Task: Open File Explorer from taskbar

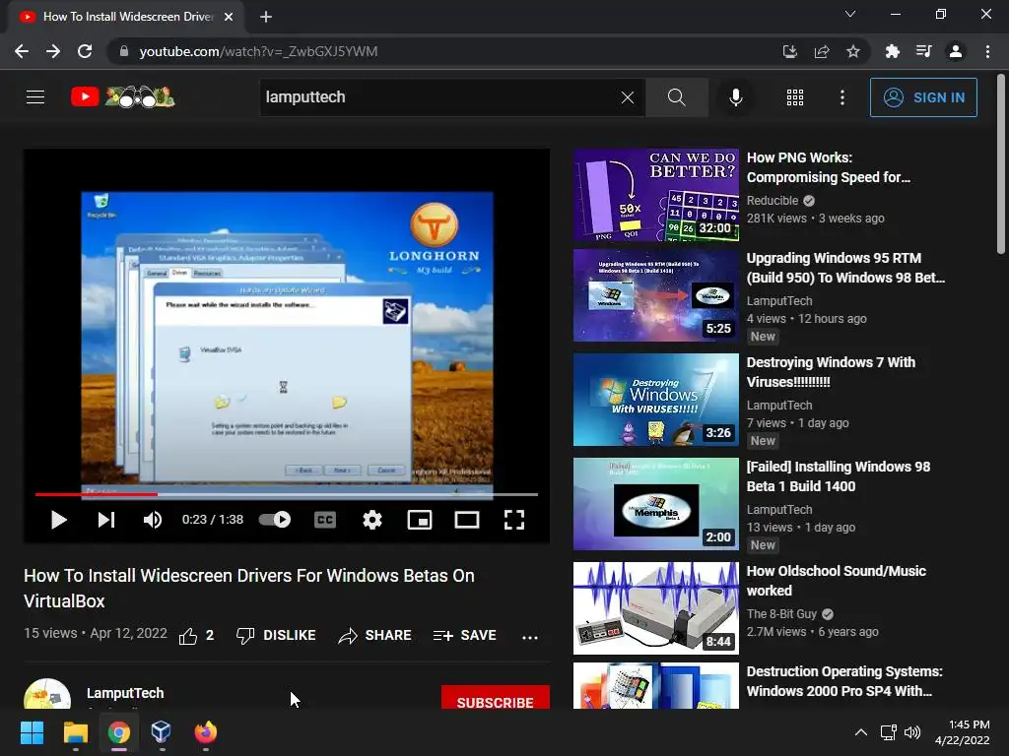Action: tap(75, 732)
